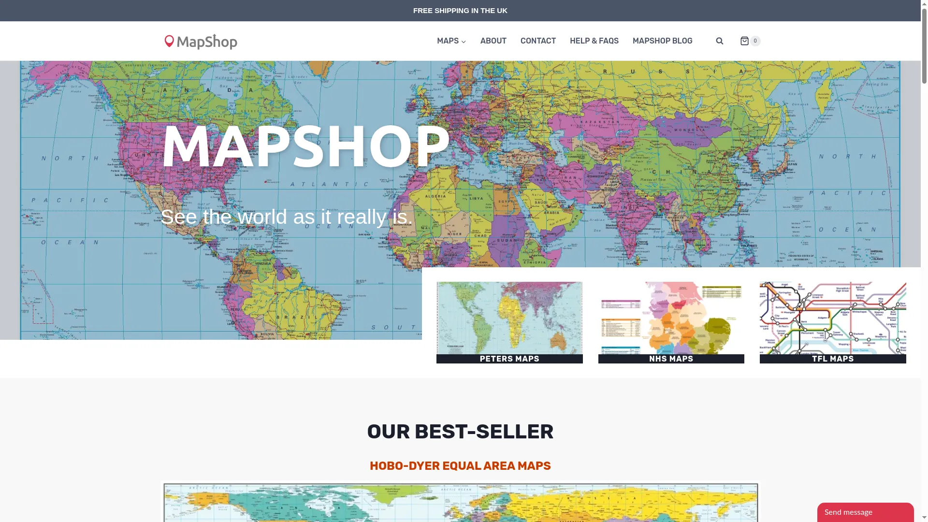The width and height of the screenshot is (928, 522).
Task: Open HELP & FAQS menu item
Action: click(594, 41)
